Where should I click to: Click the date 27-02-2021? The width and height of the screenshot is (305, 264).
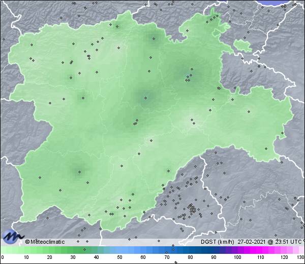(252, 242)
